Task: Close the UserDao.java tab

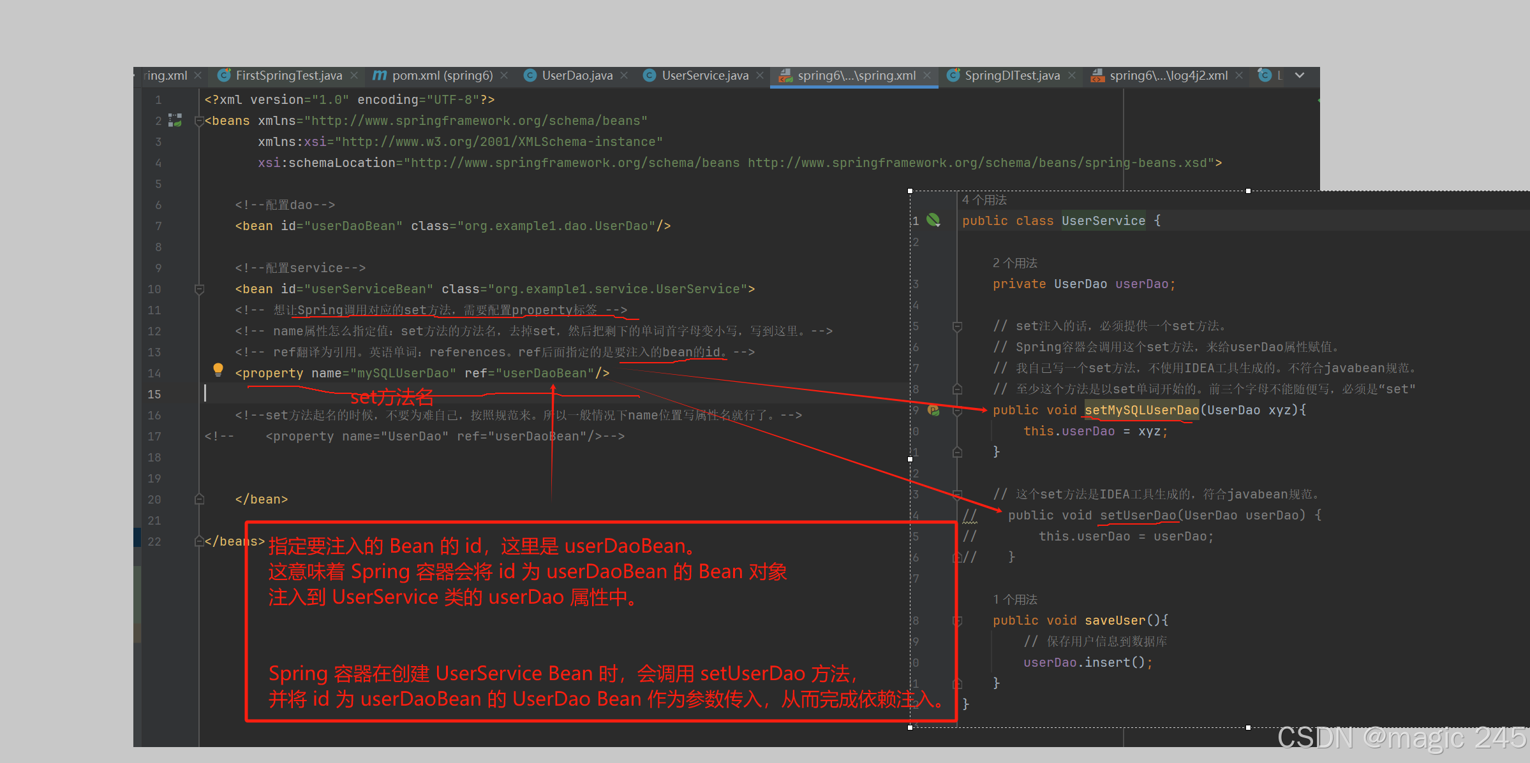Action: (x=624, y=75)
